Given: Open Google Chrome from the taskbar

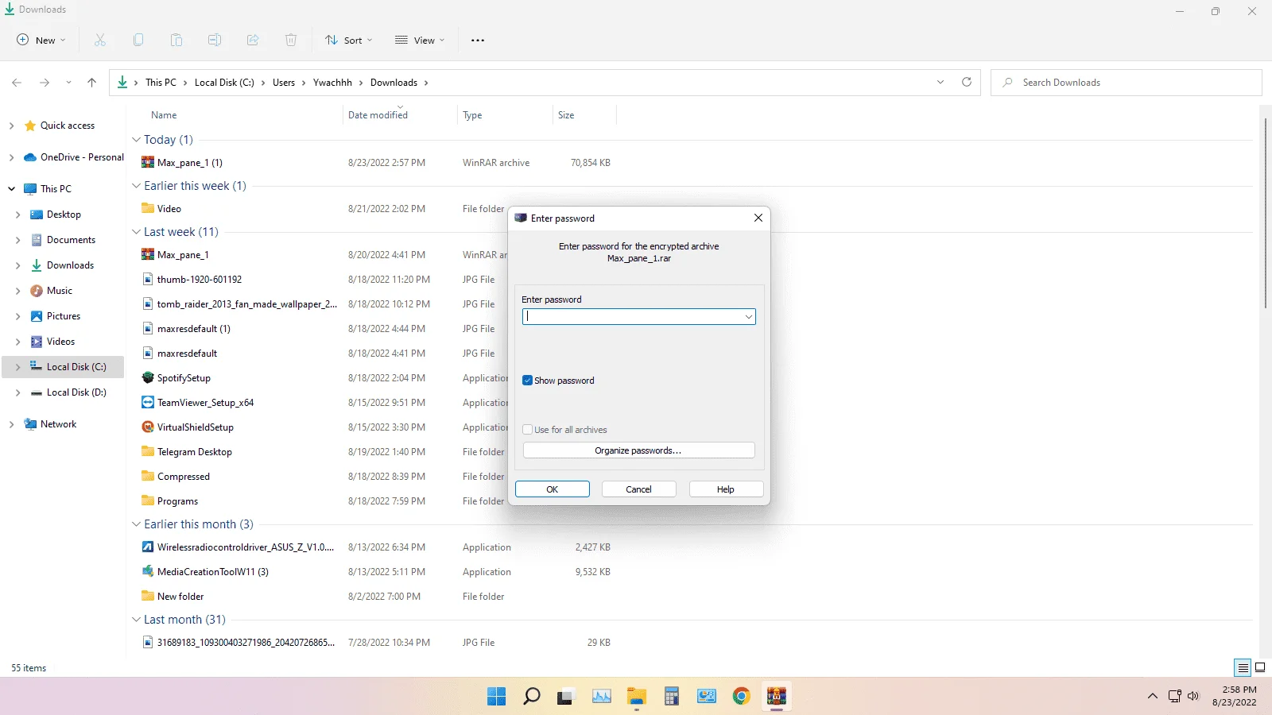Looking at the screenshot, I should [742, 697].
